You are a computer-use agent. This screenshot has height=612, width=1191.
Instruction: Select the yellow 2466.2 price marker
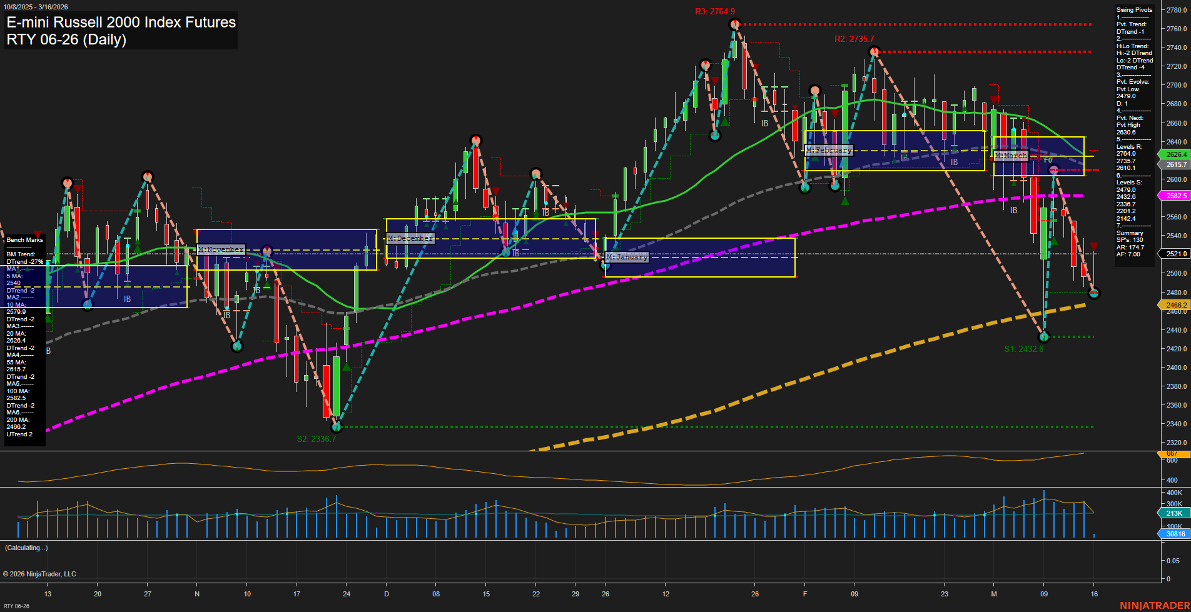point(1175,305)
